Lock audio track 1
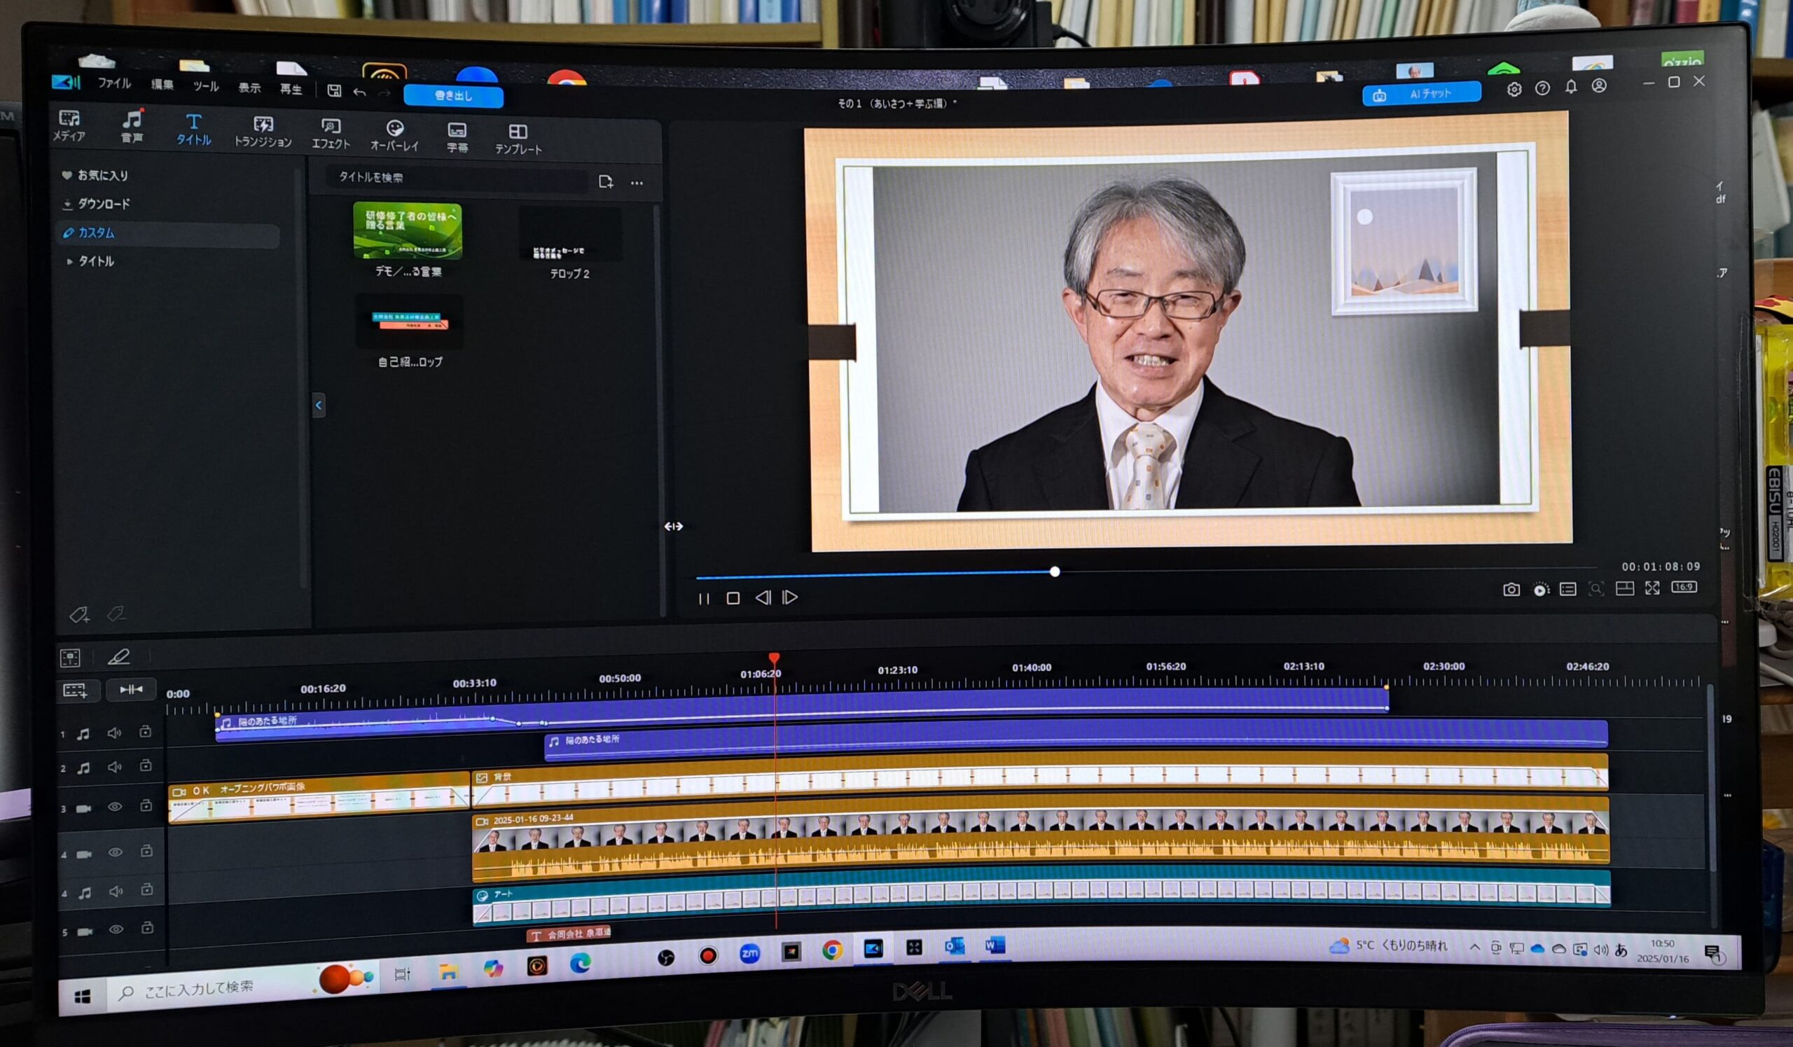The height and width of the screenshot is (1047, 1793). click(x=145, y=731)
